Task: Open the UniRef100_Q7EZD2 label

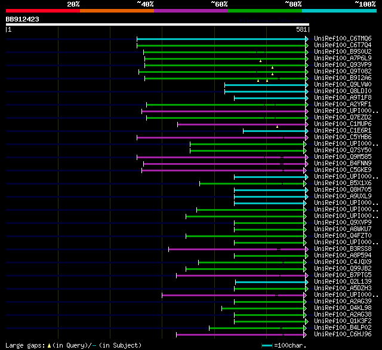Action: (x=343, y=118)
